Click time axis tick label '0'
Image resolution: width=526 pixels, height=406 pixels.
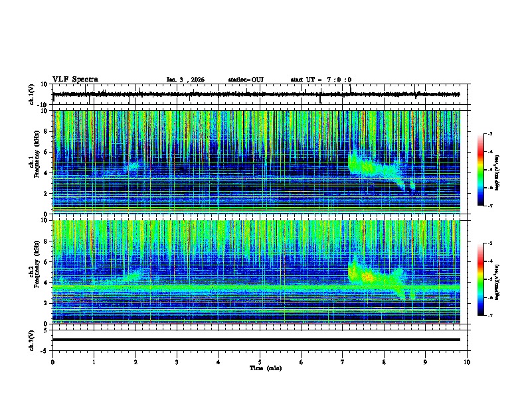pos(52,362)
